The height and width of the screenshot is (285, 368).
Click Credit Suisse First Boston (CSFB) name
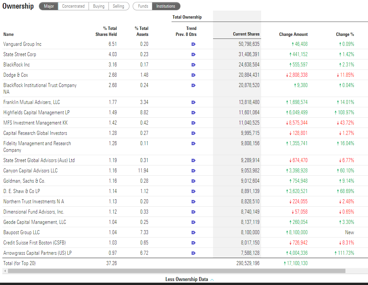point(35,243)
